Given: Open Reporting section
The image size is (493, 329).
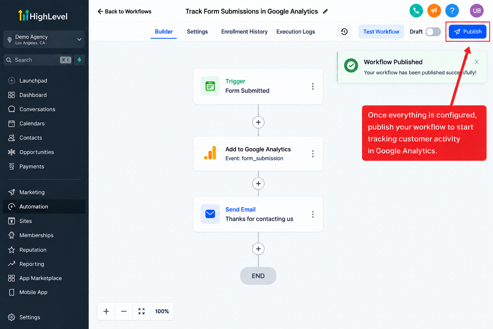Looking at the screenshot, I should pos(44,264).
